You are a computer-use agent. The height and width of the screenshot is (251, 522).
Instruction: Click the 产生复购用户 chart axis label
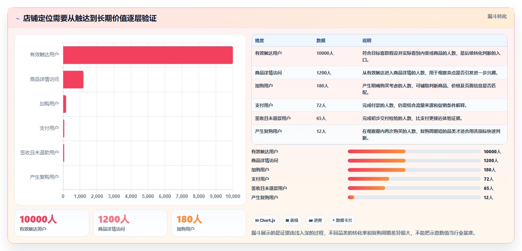[44, 177]
